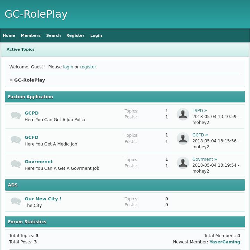Click the Govrmenet board speech bubble icon
The height and width of the screenshot is (250, 250).
coord(16,164)
